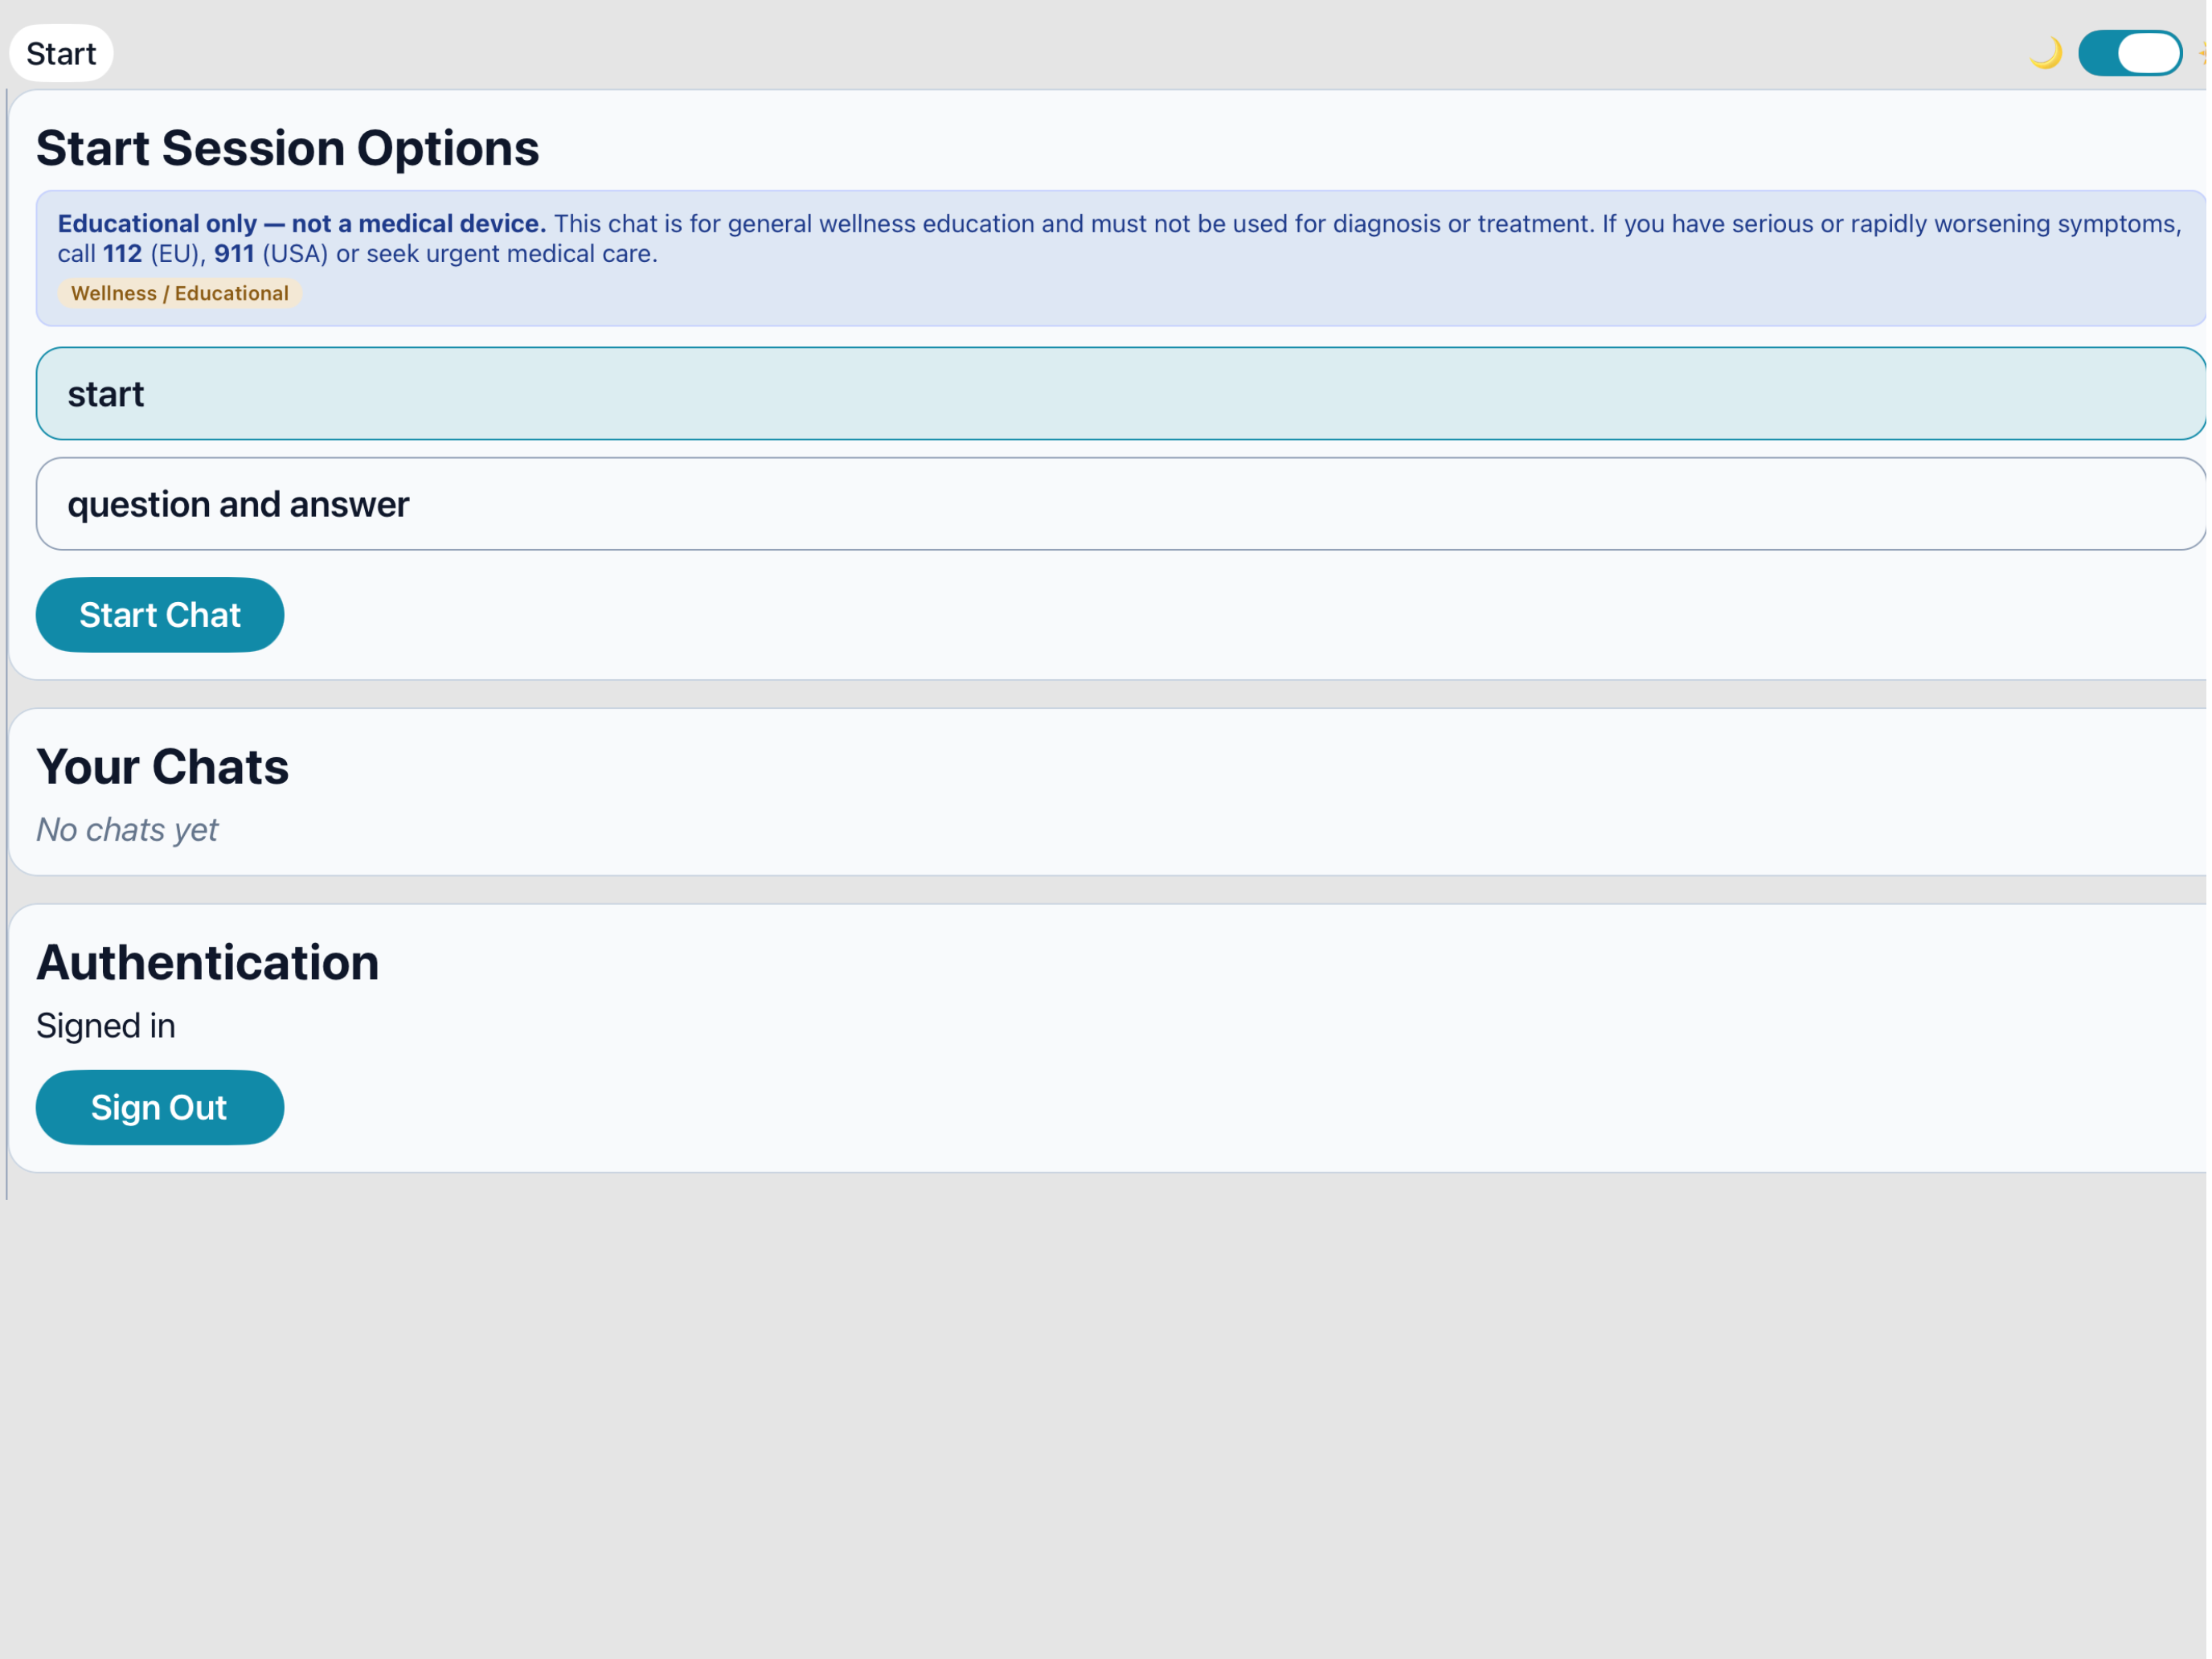Click the Start Chat button
The height and width of the screenshot is (1659, 2212).
click(159, 615)
